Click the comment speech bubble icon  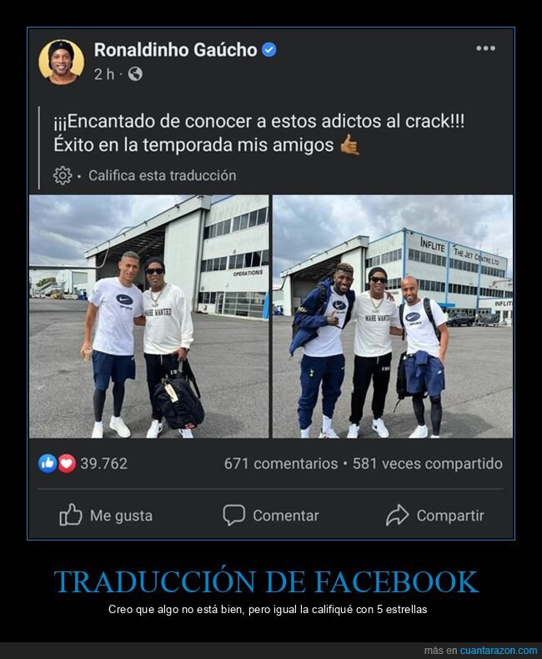[x=233, y=516]
